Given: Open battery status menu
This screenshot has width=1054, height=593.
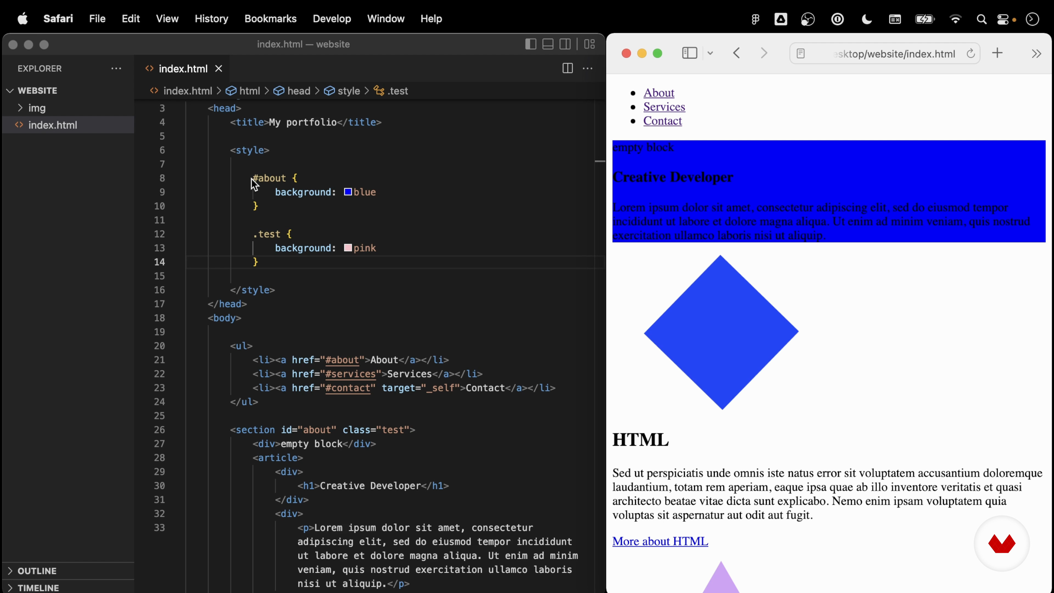Looking at the screenshot, I should coord(925,19).
